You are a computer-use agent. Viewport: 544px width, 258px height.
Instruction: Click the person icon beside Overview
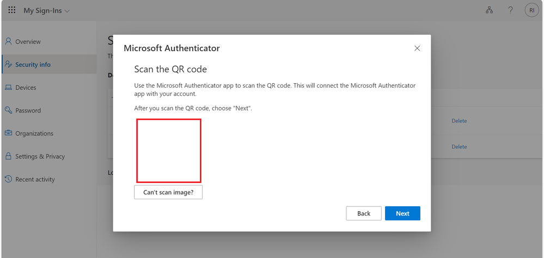point(8,41)
